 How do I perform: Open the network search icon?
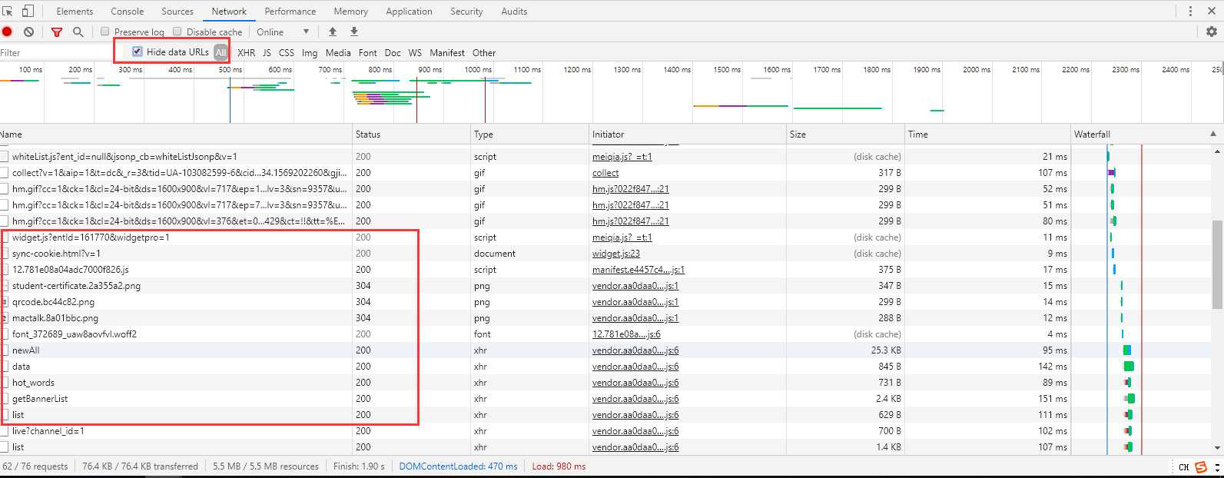point(78,32)
